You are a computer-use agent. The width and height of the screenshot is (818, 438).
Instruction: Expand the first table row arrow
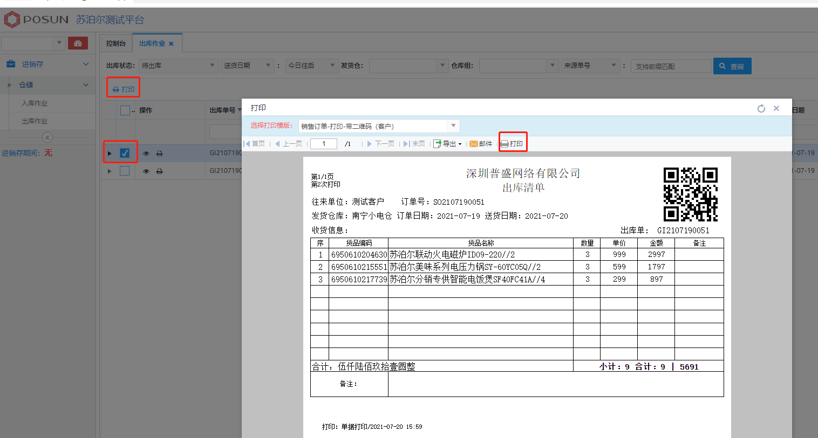[x=110, y=154]
